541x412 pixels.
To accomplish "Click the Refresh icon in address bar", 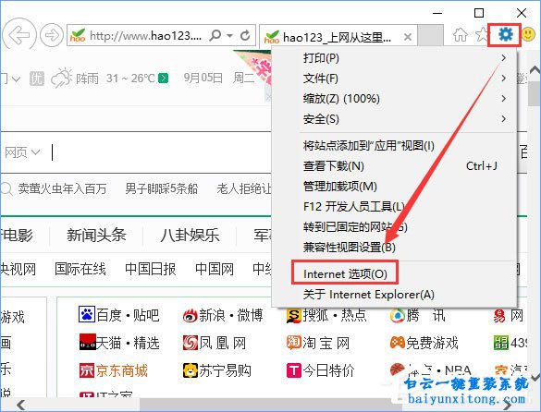I will tap(245, 35).
